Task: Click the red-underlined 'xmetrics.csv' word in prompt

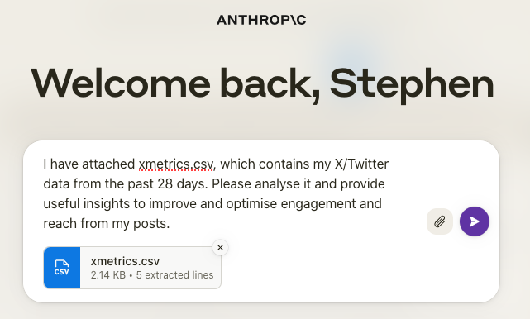Action: [176, 164]
